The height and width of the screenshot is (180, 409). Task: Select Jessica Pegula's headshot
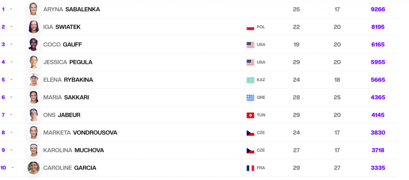click(34, 62)
